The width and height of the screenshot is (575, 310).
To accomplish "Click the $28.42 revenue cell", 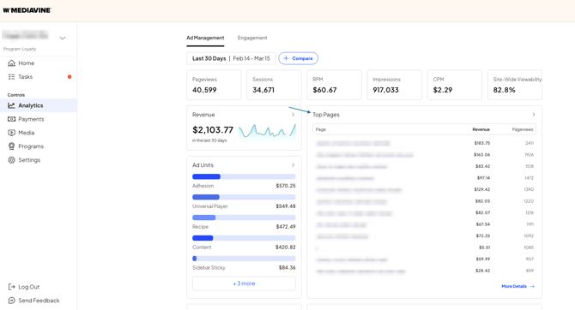I will (x=482, y=271).
